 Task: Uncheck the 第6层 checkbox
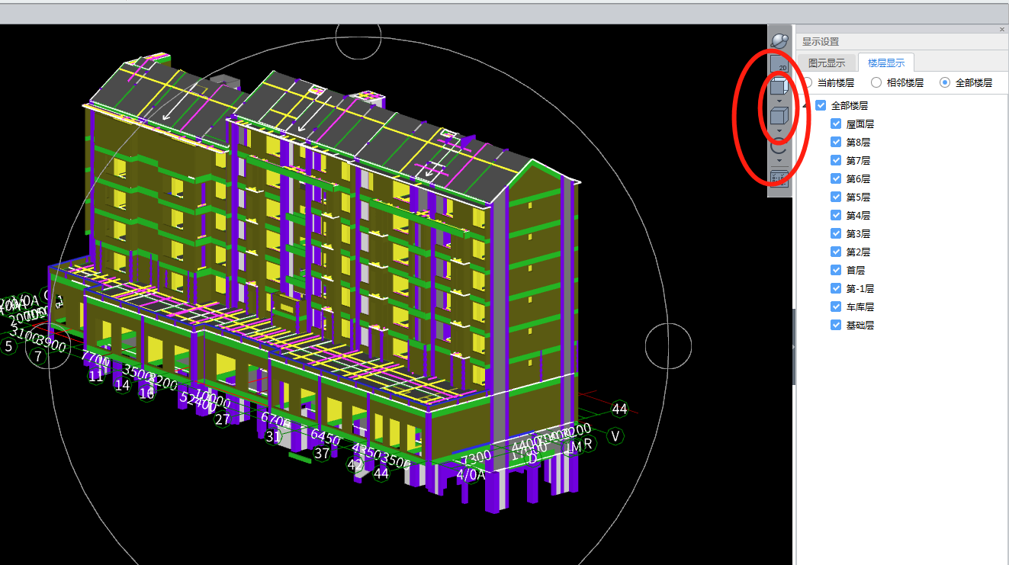point(836,178)
